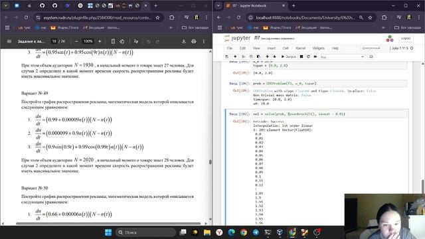Insert a cell below with plus icon
425x239 pixels.
click(235, 56)
